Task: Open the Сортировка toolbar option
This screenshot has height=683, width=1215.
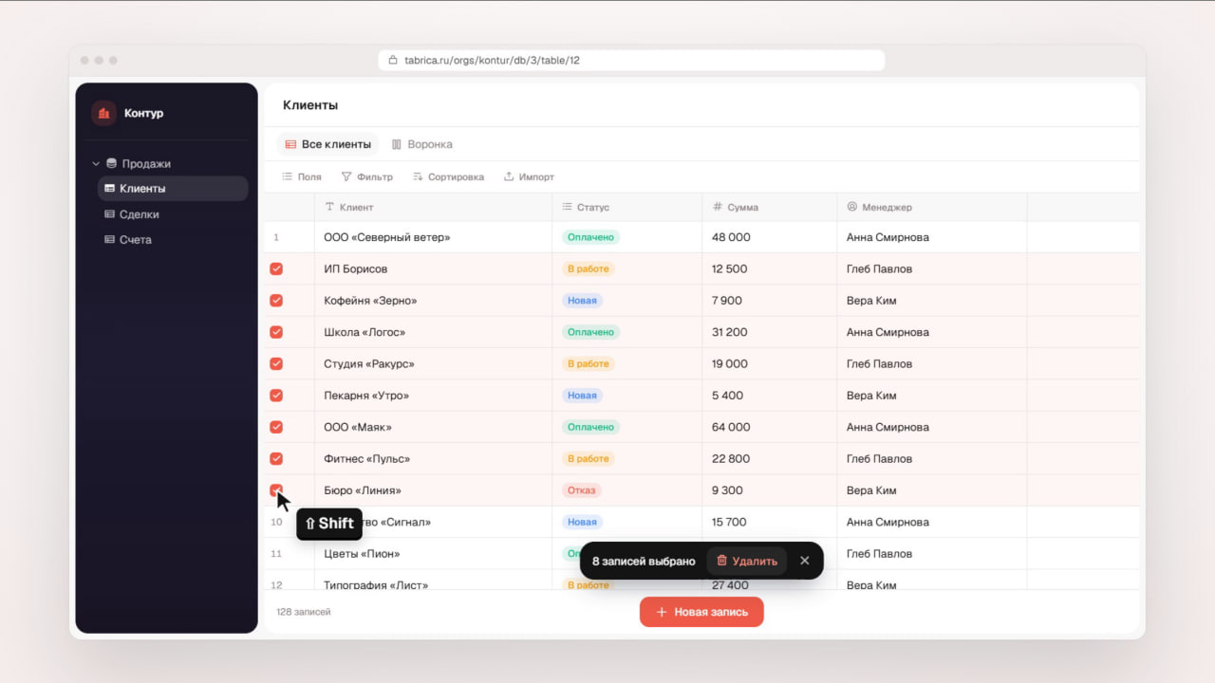Action: point(448,176)
